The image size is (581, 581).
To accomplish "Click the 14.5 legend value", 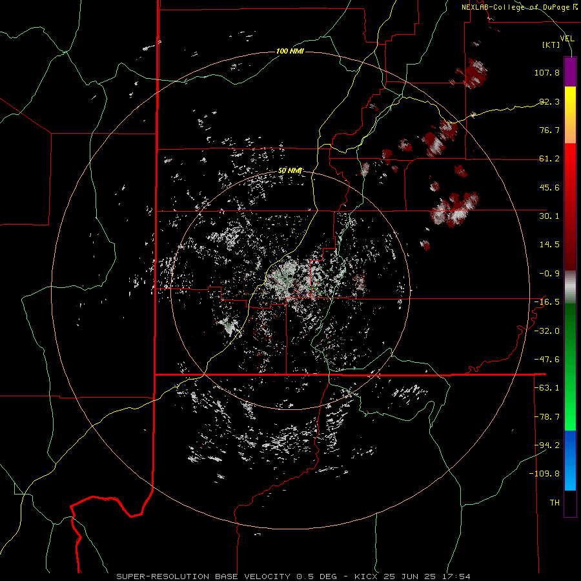I will click(549, 245).
